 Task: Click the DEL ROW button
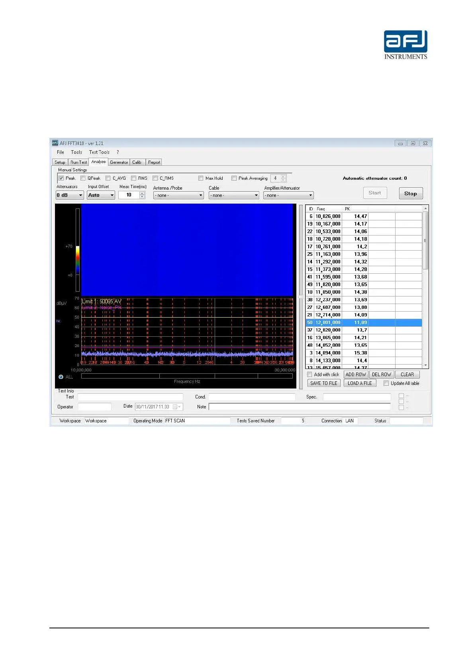click(381, 375)
